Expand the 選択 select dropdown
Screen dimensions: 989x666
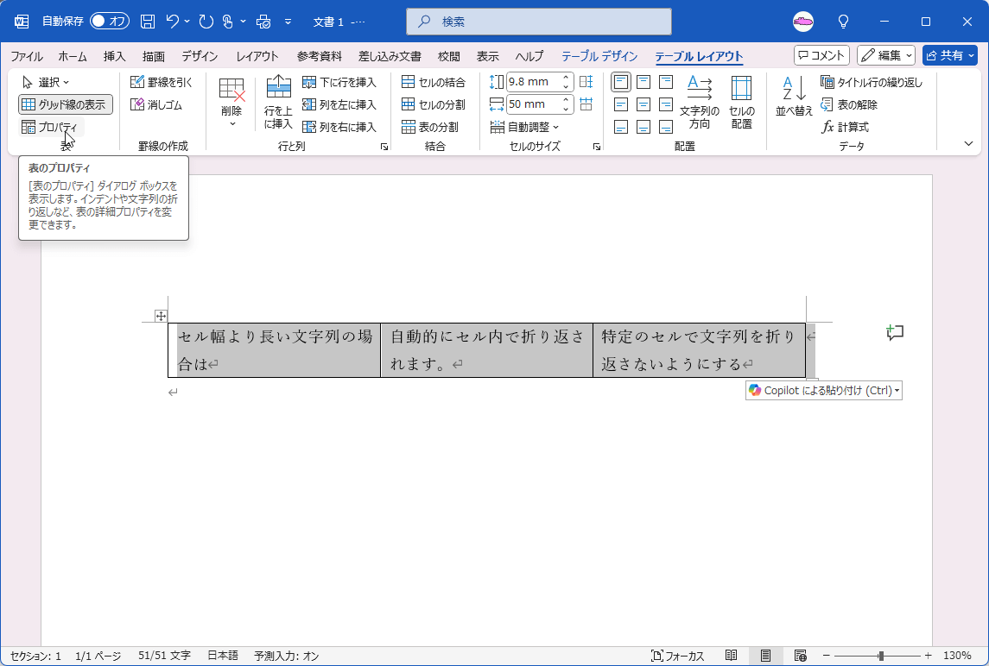[46, 82]
